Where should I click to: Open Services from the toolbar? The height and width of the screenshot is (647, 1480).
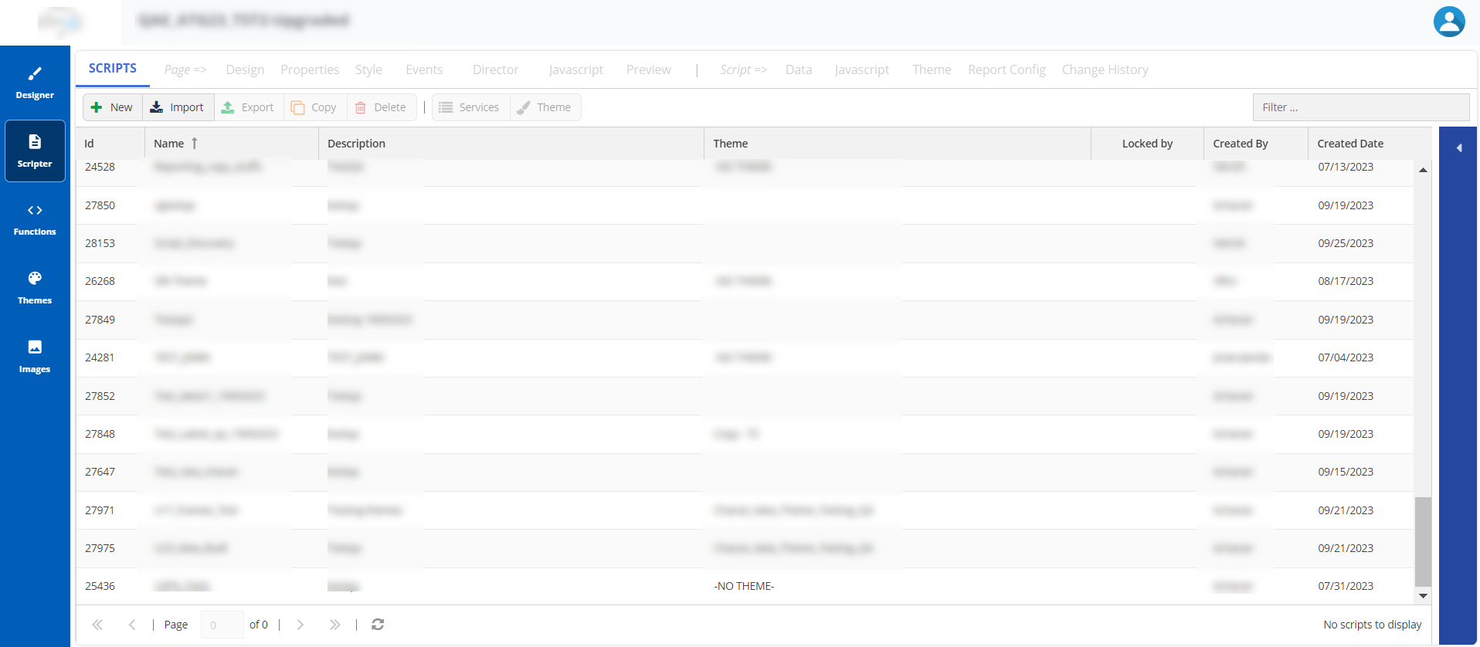pos(470,107)
